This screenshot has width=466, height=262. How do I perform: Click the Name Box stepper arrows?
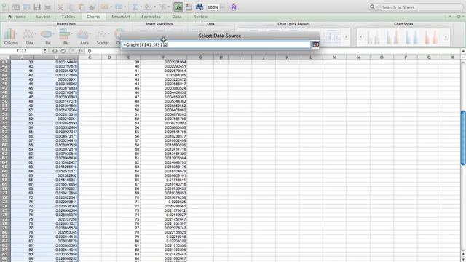pyautogui.click(x=45, y=51)
